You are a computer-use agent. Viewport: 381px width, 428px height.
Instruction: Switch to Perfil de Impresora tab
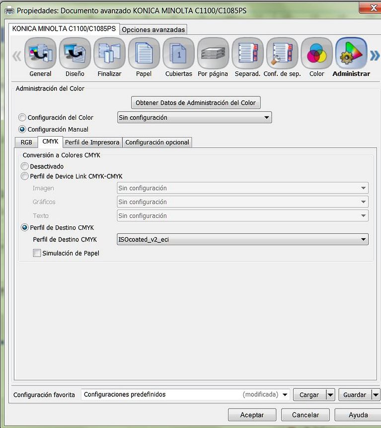coord(92,142)
